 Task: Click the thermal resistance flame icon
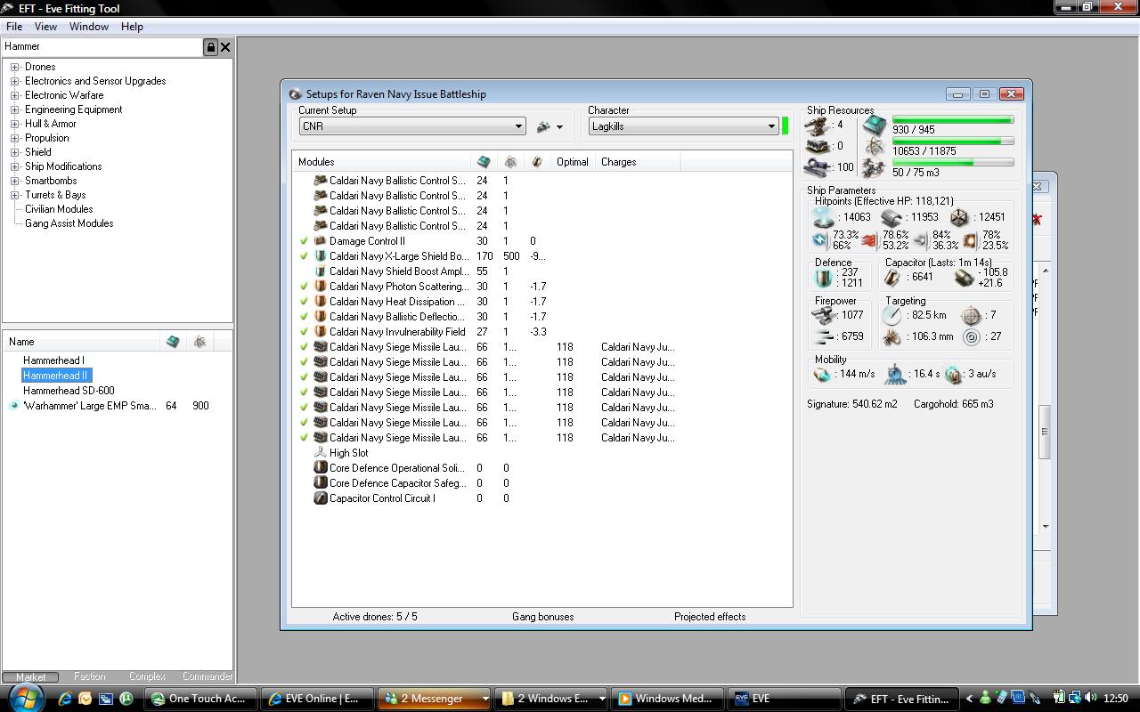click(x=871, y=240)
